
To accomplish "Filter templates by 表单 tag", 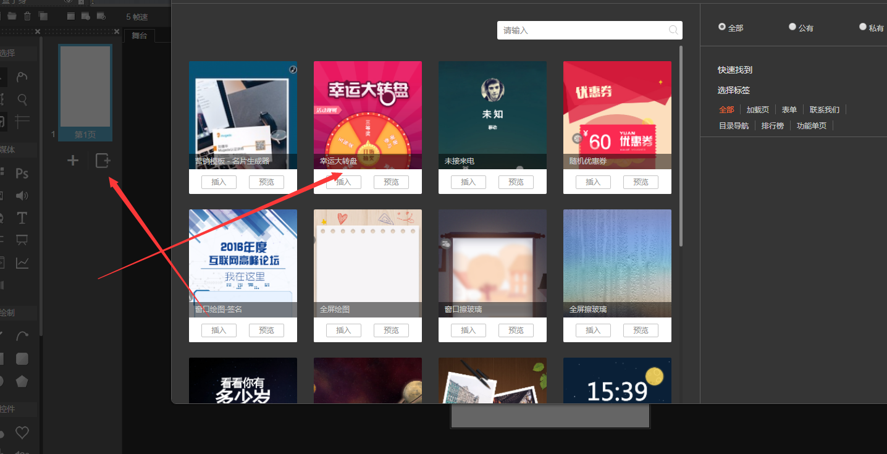I will (789, 109).
